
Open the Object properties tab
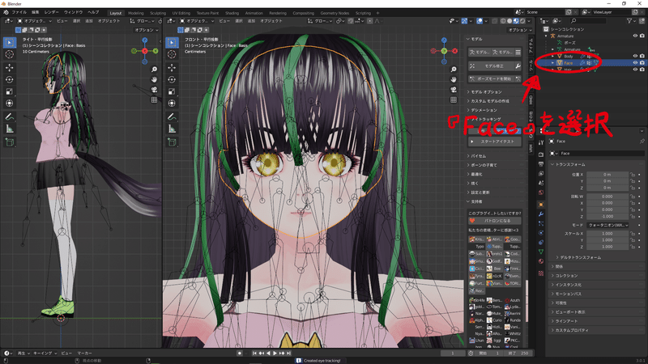pos(541,205)
